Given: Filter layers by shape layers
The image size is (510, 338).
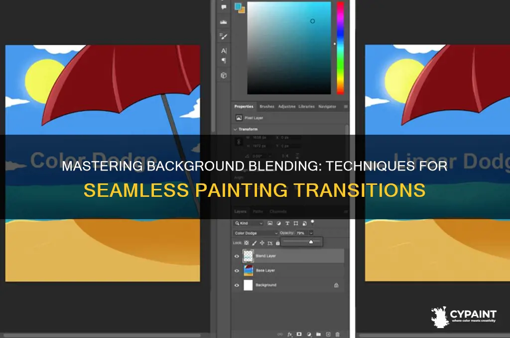Looking at the screenshot, I should click(296, 223).
